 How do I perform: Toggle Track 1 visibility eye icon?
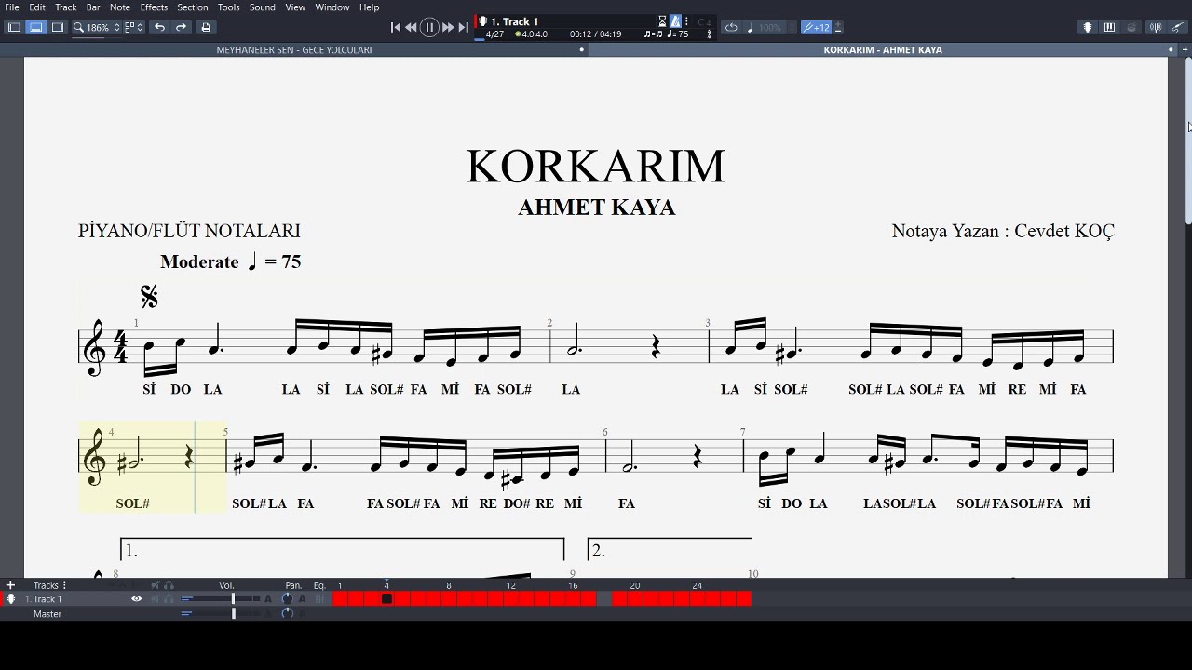pos(136,599)
